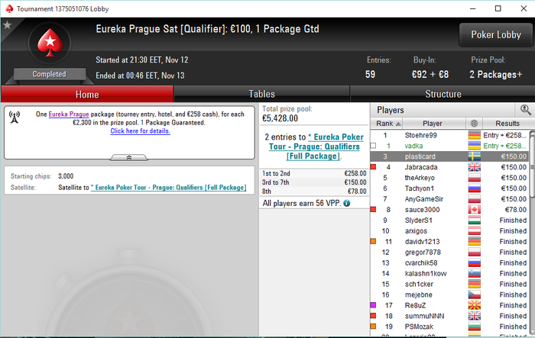Click the red spade PokerStars logo
Screen dimensions: 535x338
pos(50,43)
